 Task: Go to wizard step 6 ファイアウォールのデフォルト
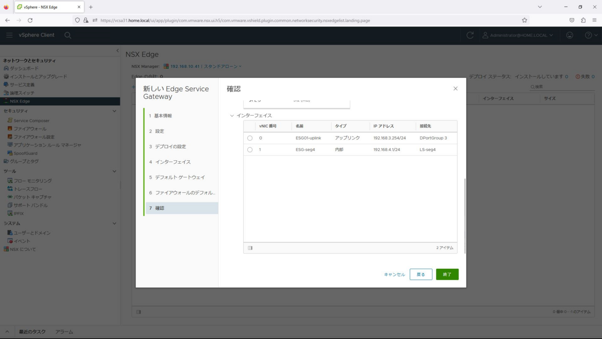click(x=181, y=193)
